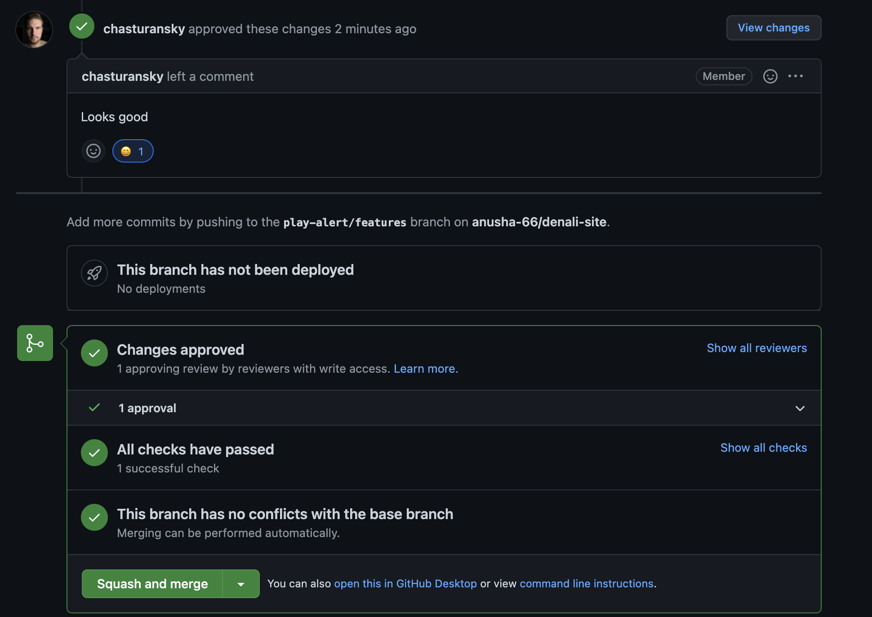The image size is (872, 617).
Task: Click the check icon beside Changes approved
Action: [x=94, y=353]
